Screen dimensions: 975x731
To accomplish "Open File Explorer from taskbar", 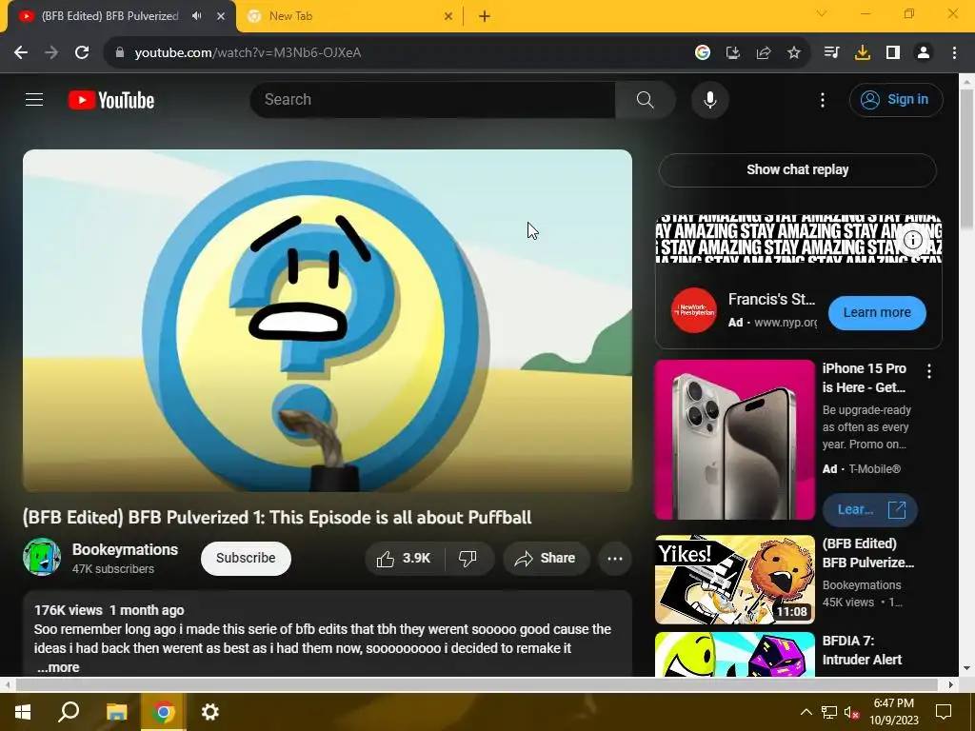I will coord(116,712).
